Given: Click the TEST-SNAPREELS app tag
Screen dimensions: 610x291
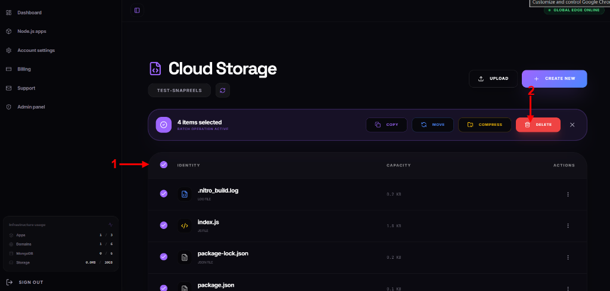Looking at the screenshot, I should tap(179, 91).
